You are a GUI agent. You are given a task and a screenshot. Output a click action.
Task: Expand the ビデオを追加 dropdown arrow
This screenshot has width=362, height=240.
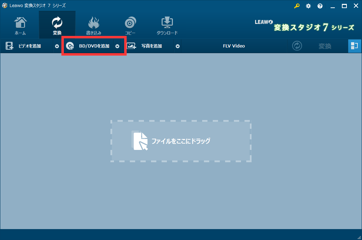[57, 46]
